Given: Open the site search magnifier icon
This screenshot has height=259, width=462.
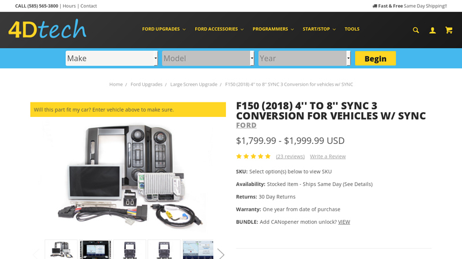Looking at the screenshot, I should click(416, 30).
